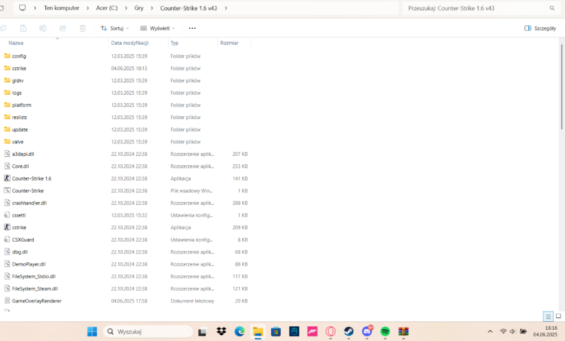This screenshot has width=565, height=341.
Task: Open the Windows Start menu
Action: tap(92, 331)
